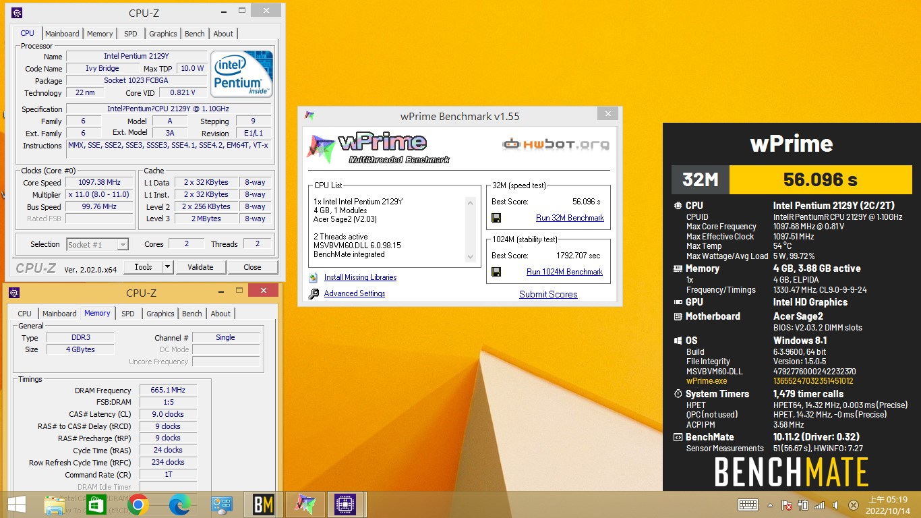Switch to wPrime taskbar icon
The width and height of the screenshot is (921, 518).
tap(305, 505)
